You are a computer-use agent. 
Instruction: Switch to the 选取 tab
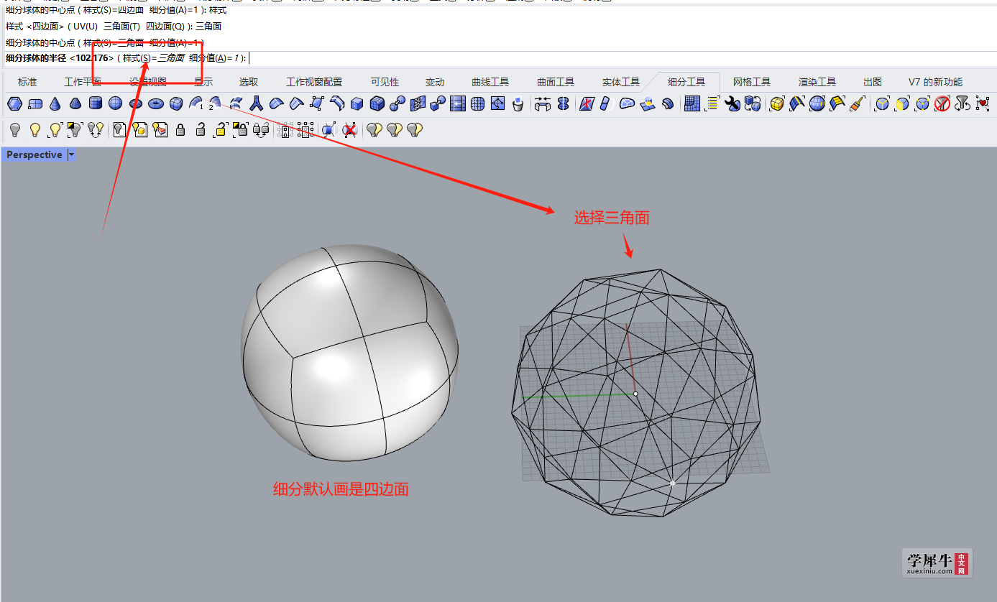(249, 82)
